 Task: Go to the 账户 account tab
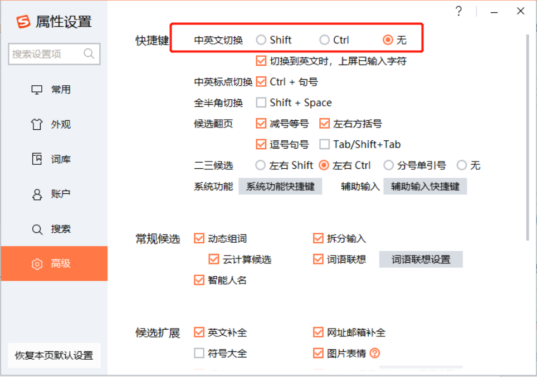53,194
